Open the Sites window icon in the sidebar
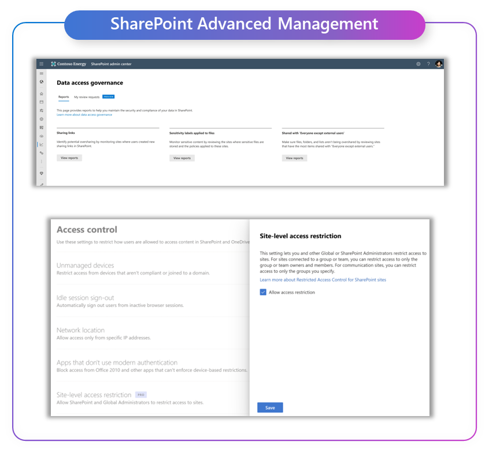This screenshot has height=453, width=489. (x=42, y=102)
